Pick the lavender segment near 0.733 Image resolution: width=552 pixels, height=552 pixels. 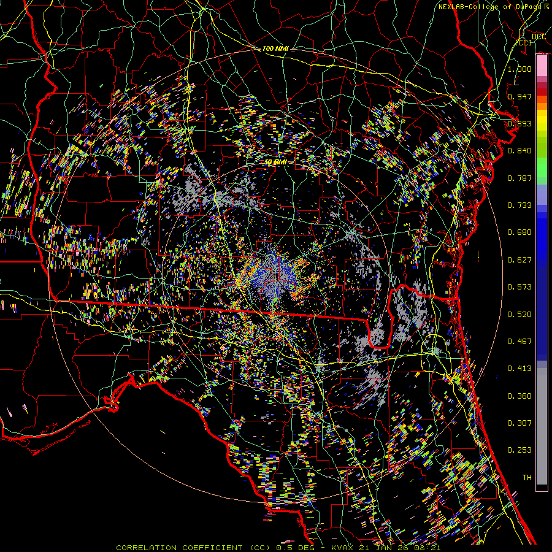point(542,194)
